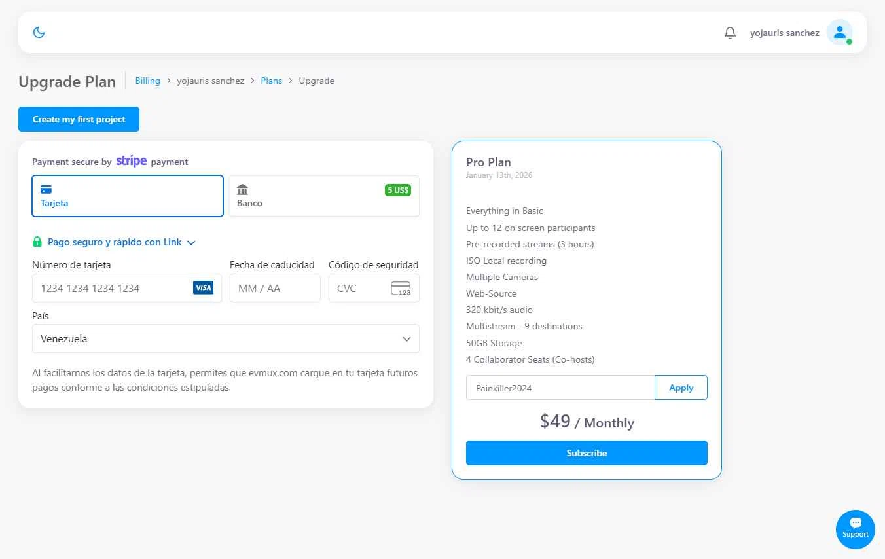This screenshot has height=559, width=885.
Task: Select the Banco payment method tab
Action: point(324,196)
